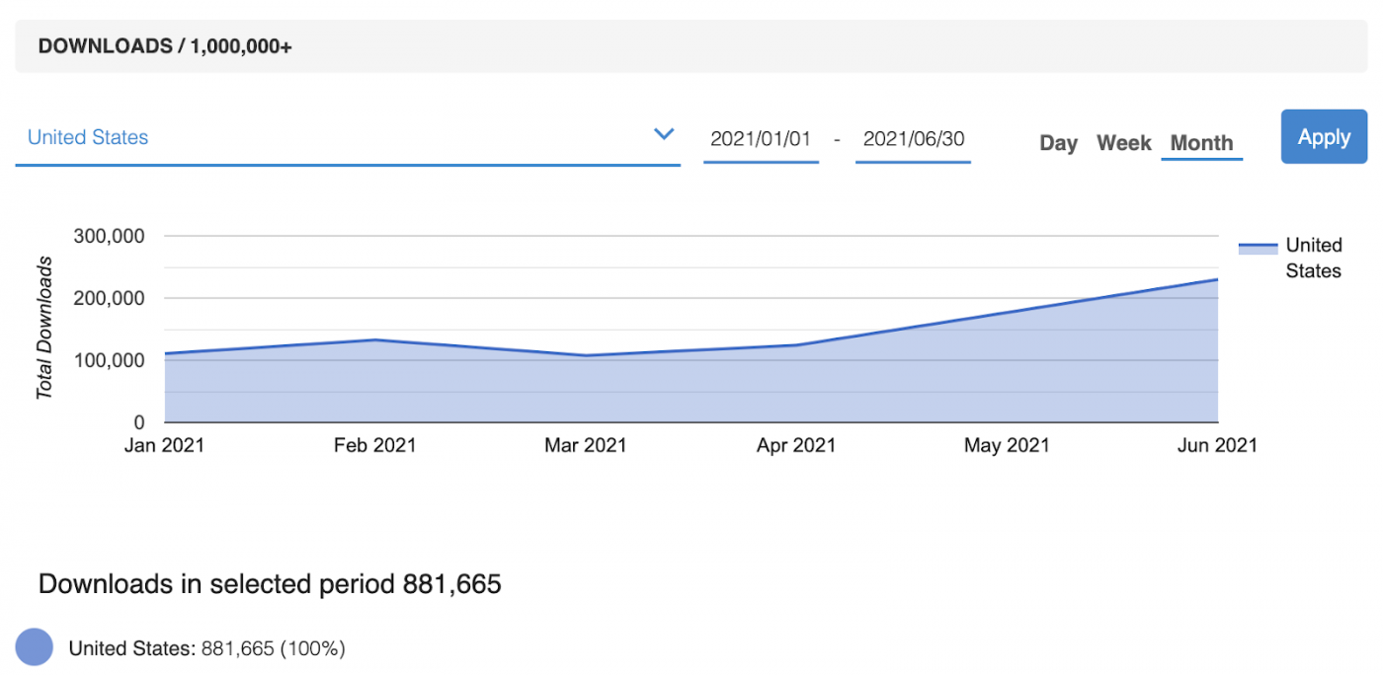Click the dropdown chevron arrow

(x=664, y=134)
